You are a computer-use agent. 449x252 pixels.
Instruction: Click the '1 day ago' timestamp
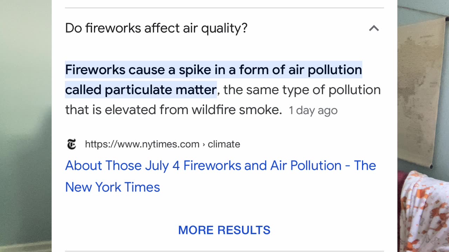tap(313, 111)
